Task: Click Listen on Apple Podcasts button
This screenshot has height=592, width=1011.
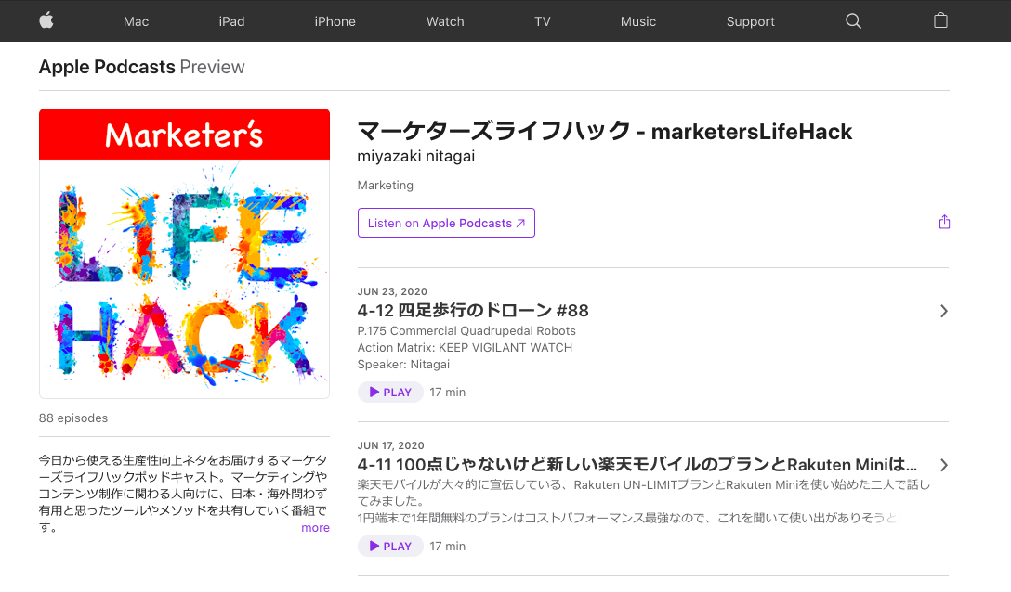Action: click(446, 223)
